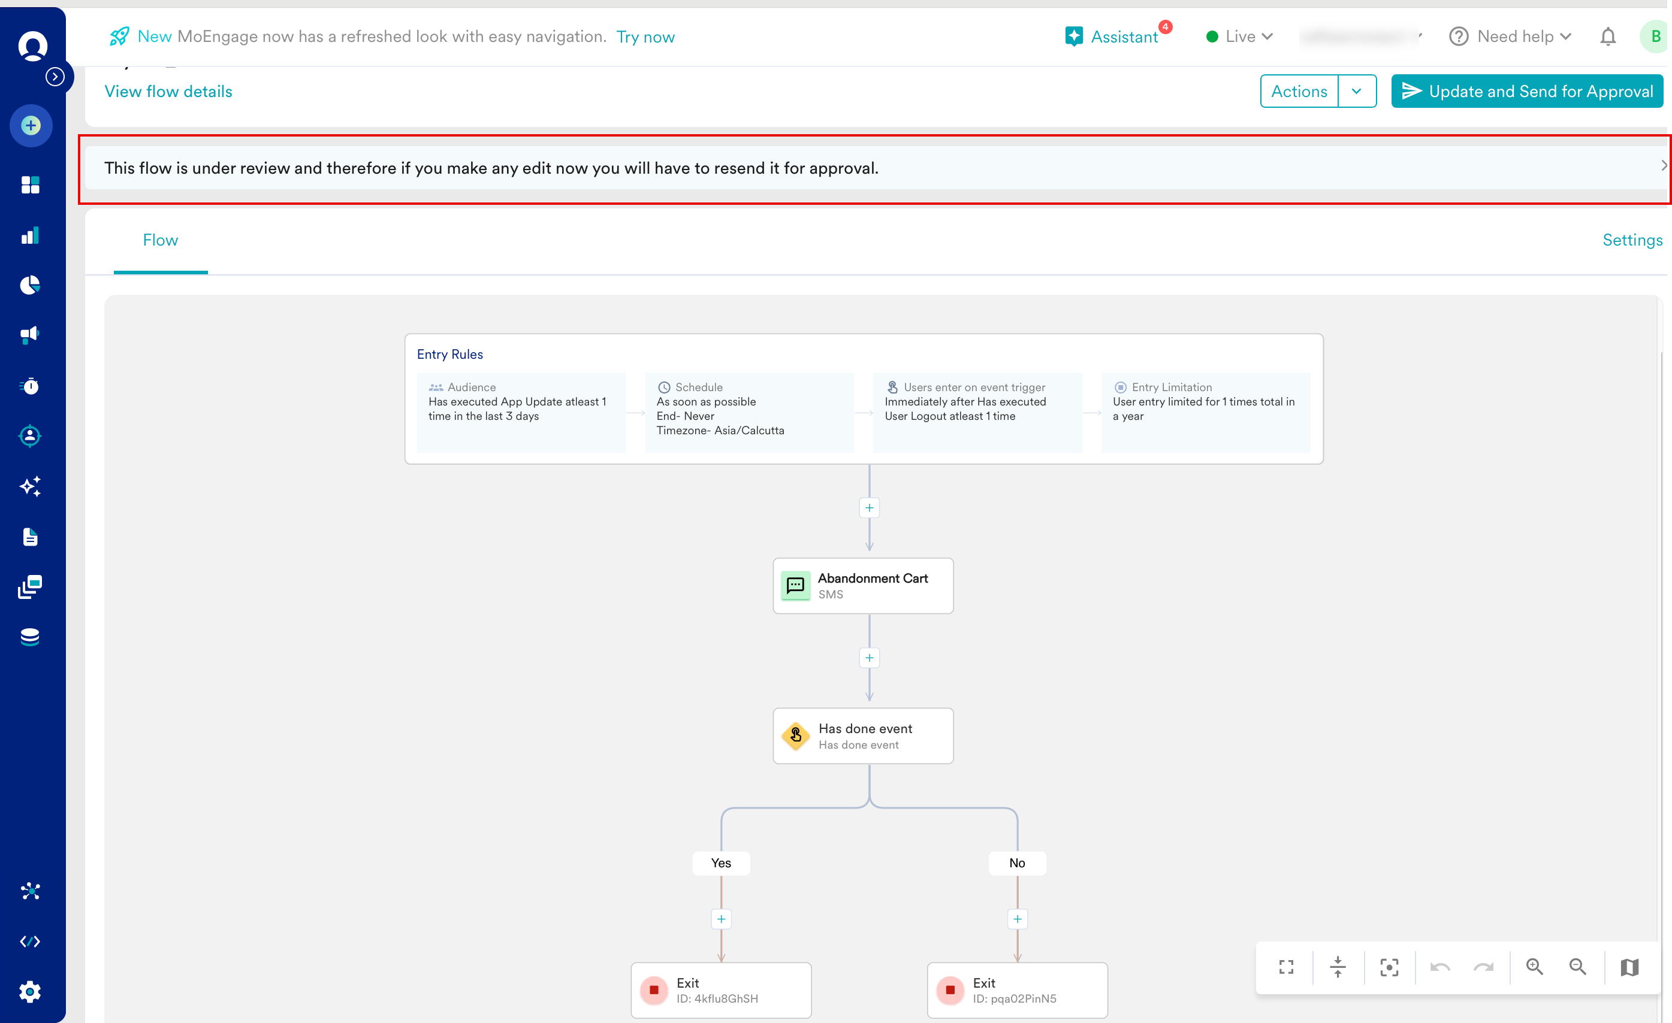Open the analytics bar chart icon
This screenshot has width=1672, height=1023.
coord(31,235)
